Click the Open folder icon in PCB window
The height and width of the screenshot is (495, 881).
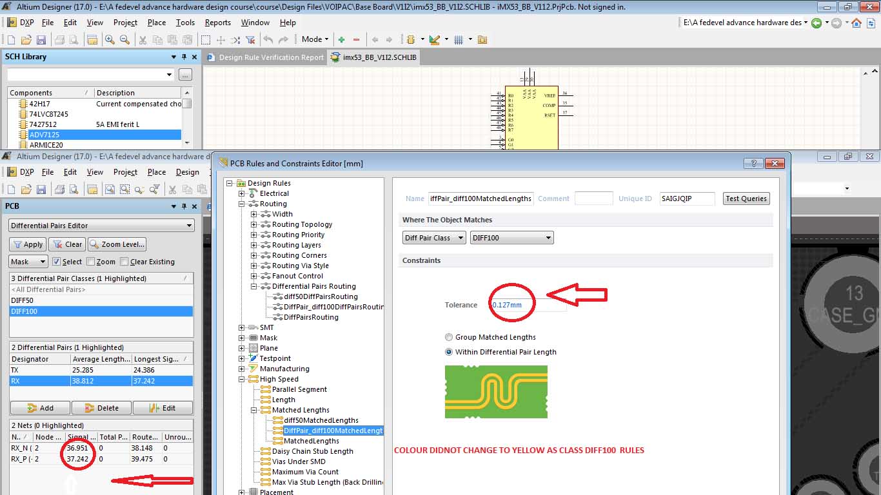tap(26, 189)
